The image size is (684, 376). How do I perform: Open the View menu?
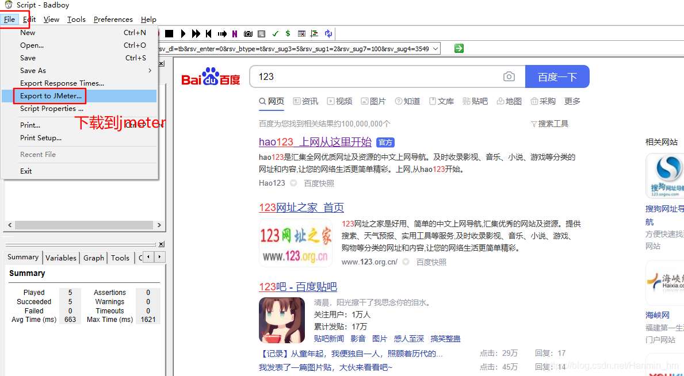51,19
